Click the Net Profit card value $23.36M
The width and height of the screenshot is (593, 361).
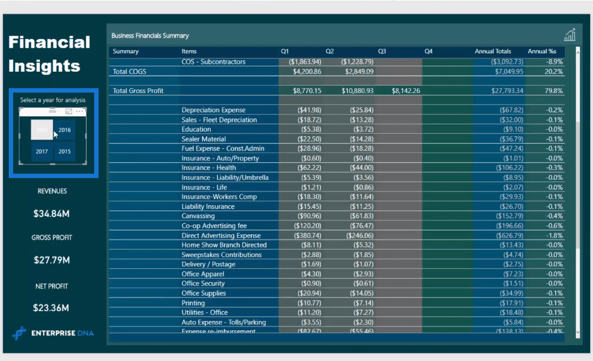click(x=51, y=308)
